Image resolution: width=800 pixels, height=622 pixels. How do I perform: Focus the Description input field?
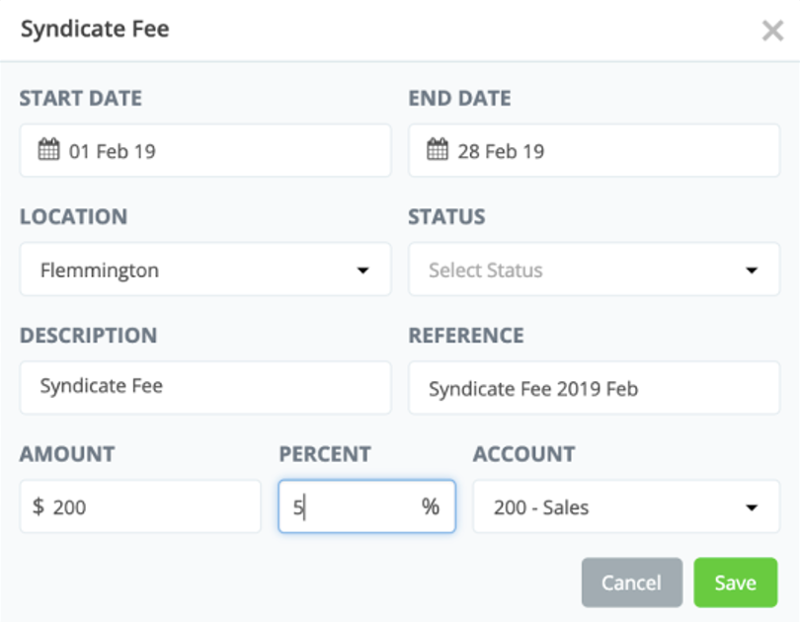coord(205,387)
